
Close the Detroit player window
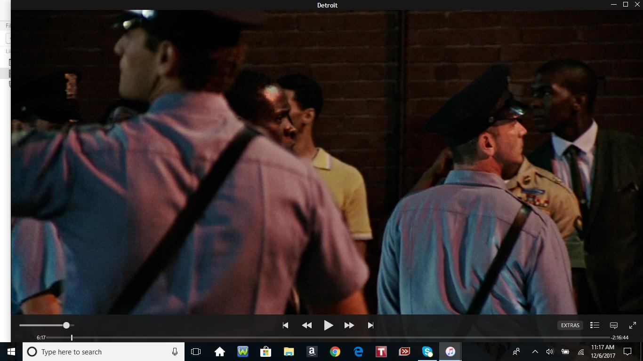click(x=637, y=5)
